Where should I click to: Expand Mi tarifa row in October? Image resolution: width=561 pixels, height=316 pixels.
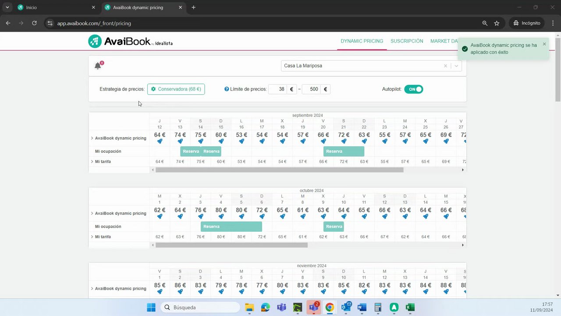click(92, 237)
